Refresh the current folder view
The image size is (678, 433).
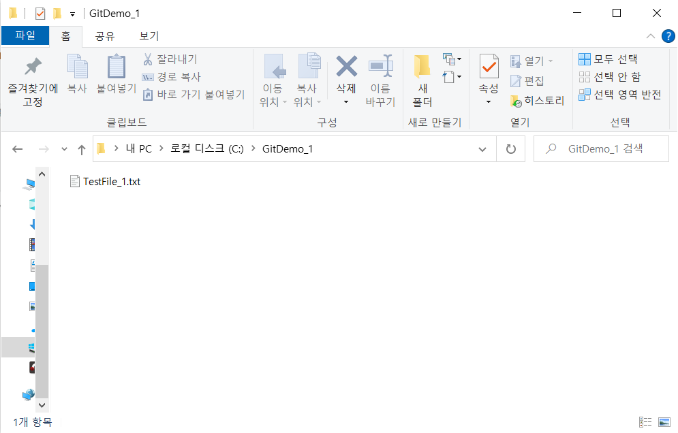tap(510, 149)
